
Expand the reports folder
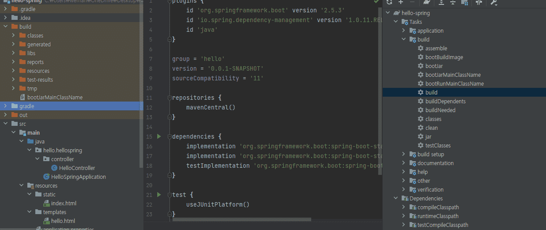[x=13, y=62]
